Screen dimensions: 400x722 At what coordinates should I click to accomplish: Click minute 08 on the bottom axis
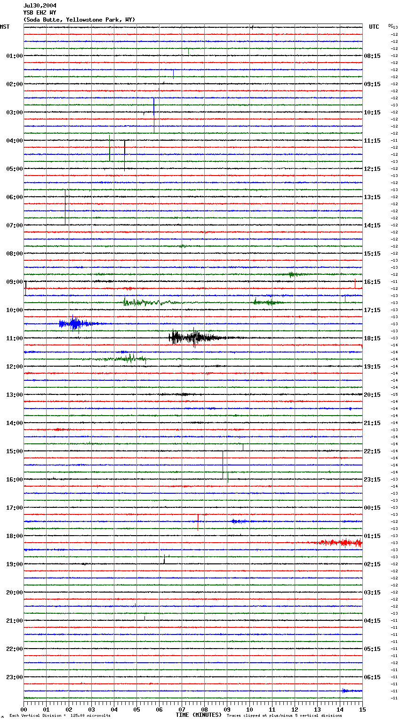click(204, 709)
